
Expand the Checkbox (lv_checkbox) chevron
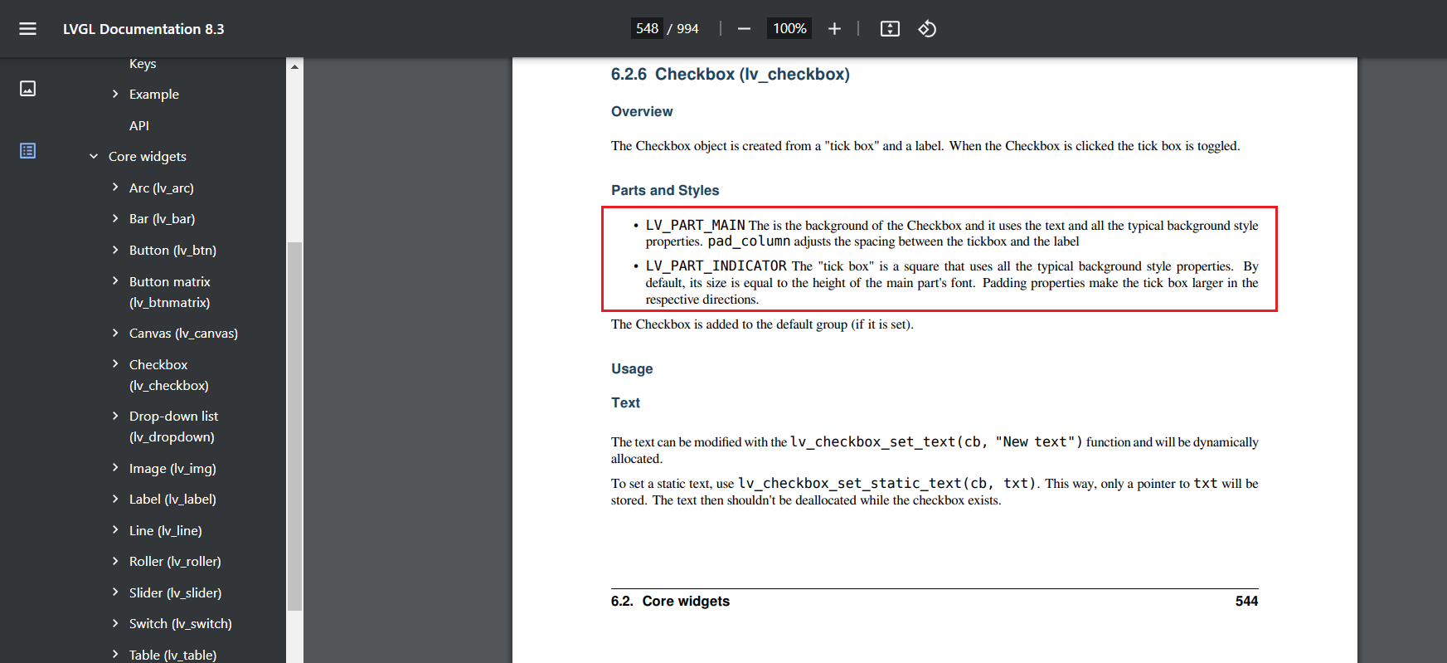click(x=115, y=364)
